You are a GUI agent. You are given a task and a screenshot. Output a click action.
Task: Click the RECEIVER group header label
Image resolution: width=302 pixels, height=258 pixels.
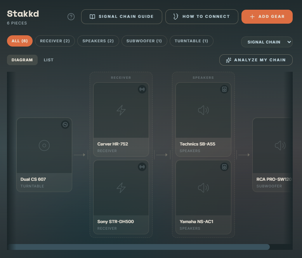coord(121,78)
